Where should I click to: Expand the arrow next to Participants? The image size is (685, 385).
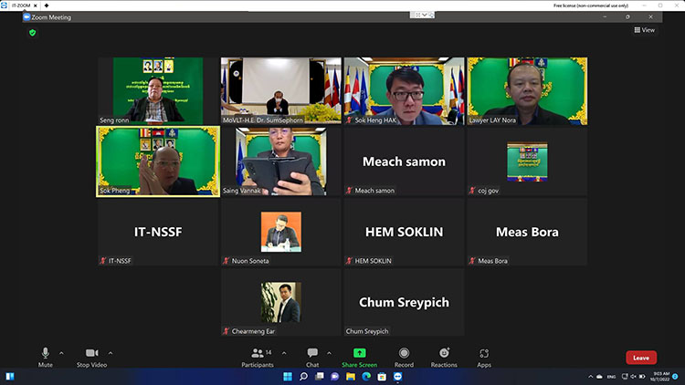(x=284, y=352)
